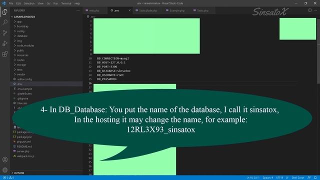Expand the bootstrap folder
320x180 pixels.
pyautogui.click(x=22, y=26)
